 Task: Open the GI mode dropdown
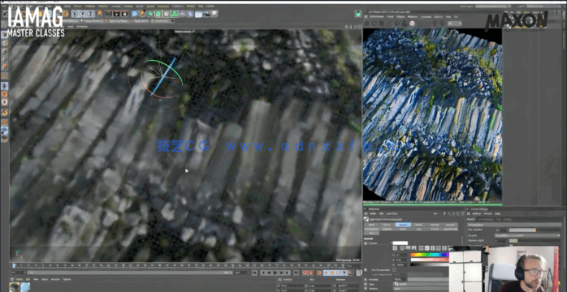click(527, 235)
